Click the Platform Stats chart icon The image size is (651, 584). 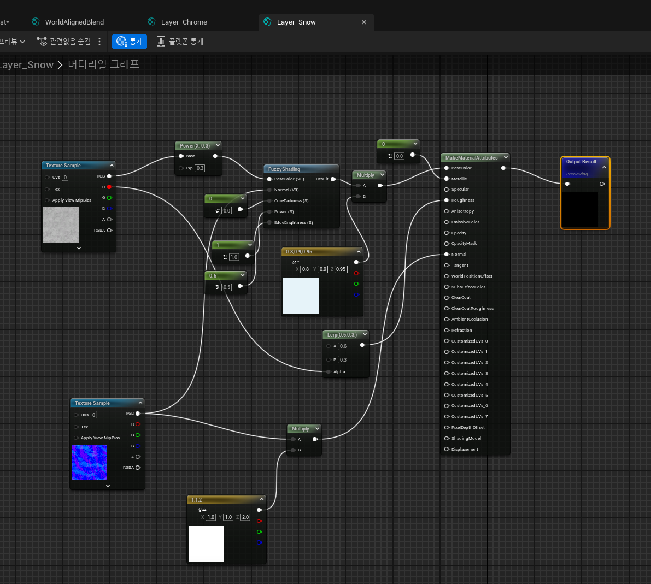[161, 42]
